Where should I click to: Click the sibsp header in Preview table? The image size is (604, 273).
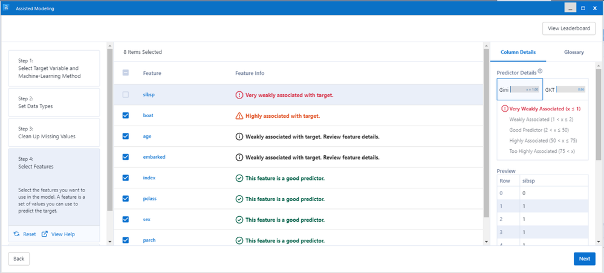pyautogui.click(x=528, y=181)
